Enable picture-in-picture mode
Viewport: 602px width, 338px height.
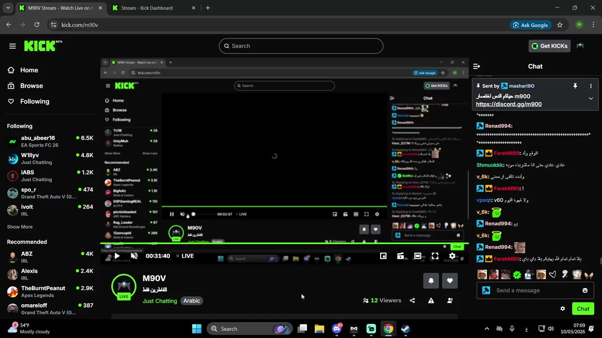[383, 256]
